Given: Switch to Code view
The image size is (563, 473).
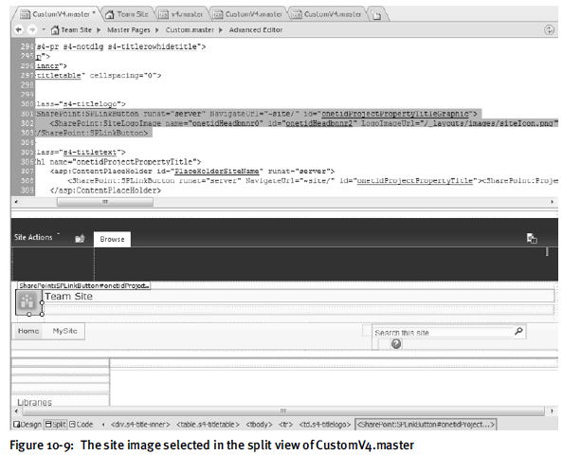Looking at the screenshot, I should click(82, 425).
